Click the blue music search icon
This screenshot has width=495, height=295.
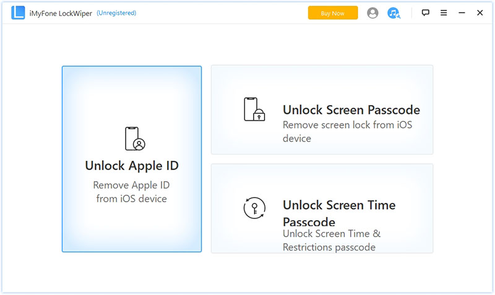[394, 13]
